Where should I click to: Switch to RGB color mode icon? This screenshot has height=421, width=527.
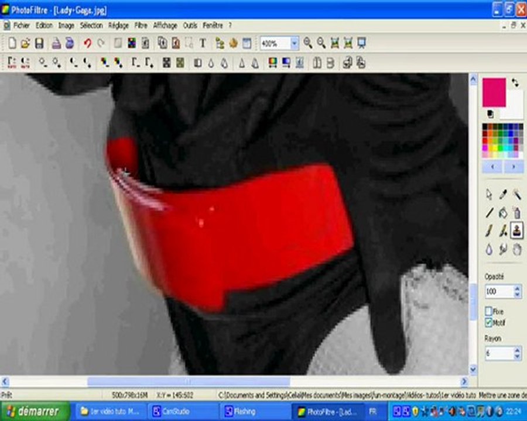pyautogui.click(x=132, y=43)
